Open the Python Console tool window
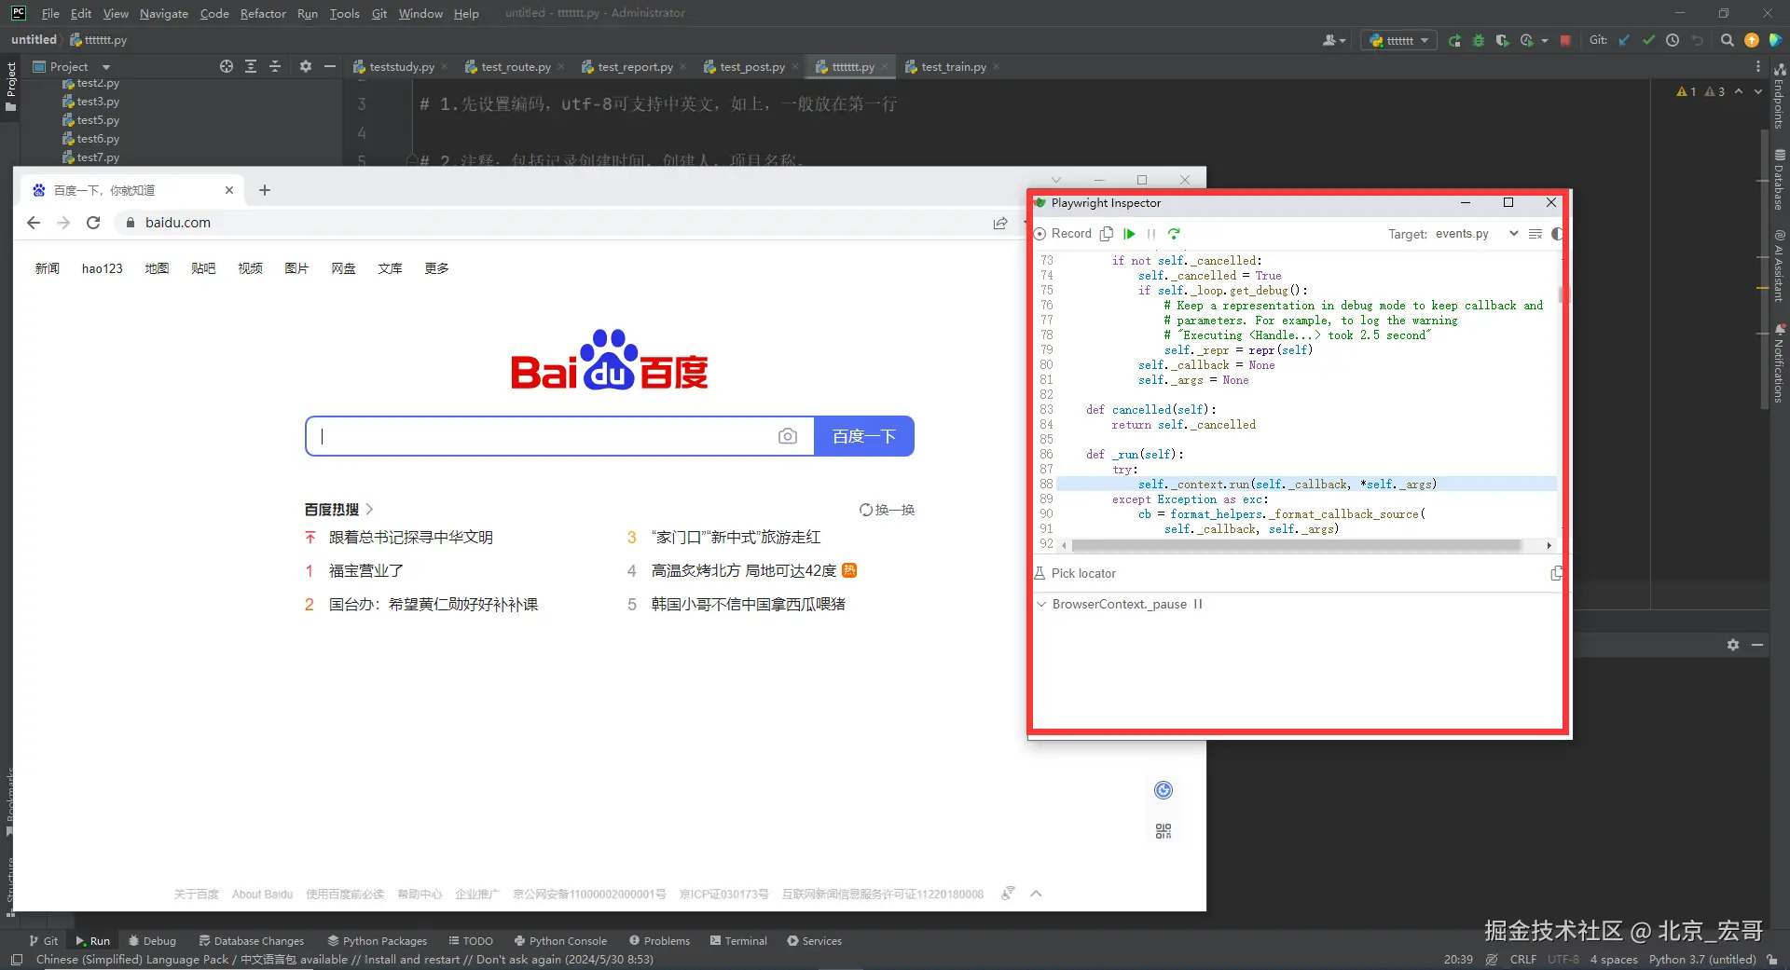 (560, 941)
